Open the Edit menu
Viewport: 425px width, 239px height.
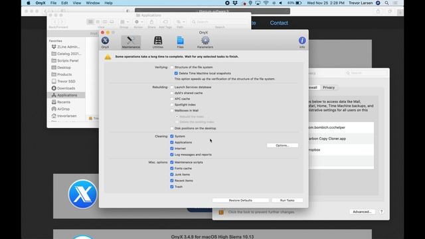point(64,3)
